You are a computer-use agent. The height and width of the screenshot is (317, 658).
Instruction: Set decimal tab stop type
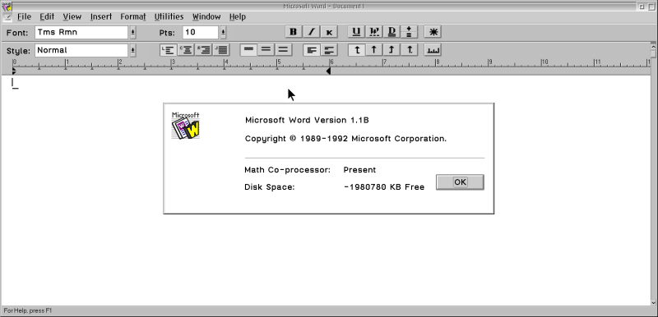click(409, 50)
